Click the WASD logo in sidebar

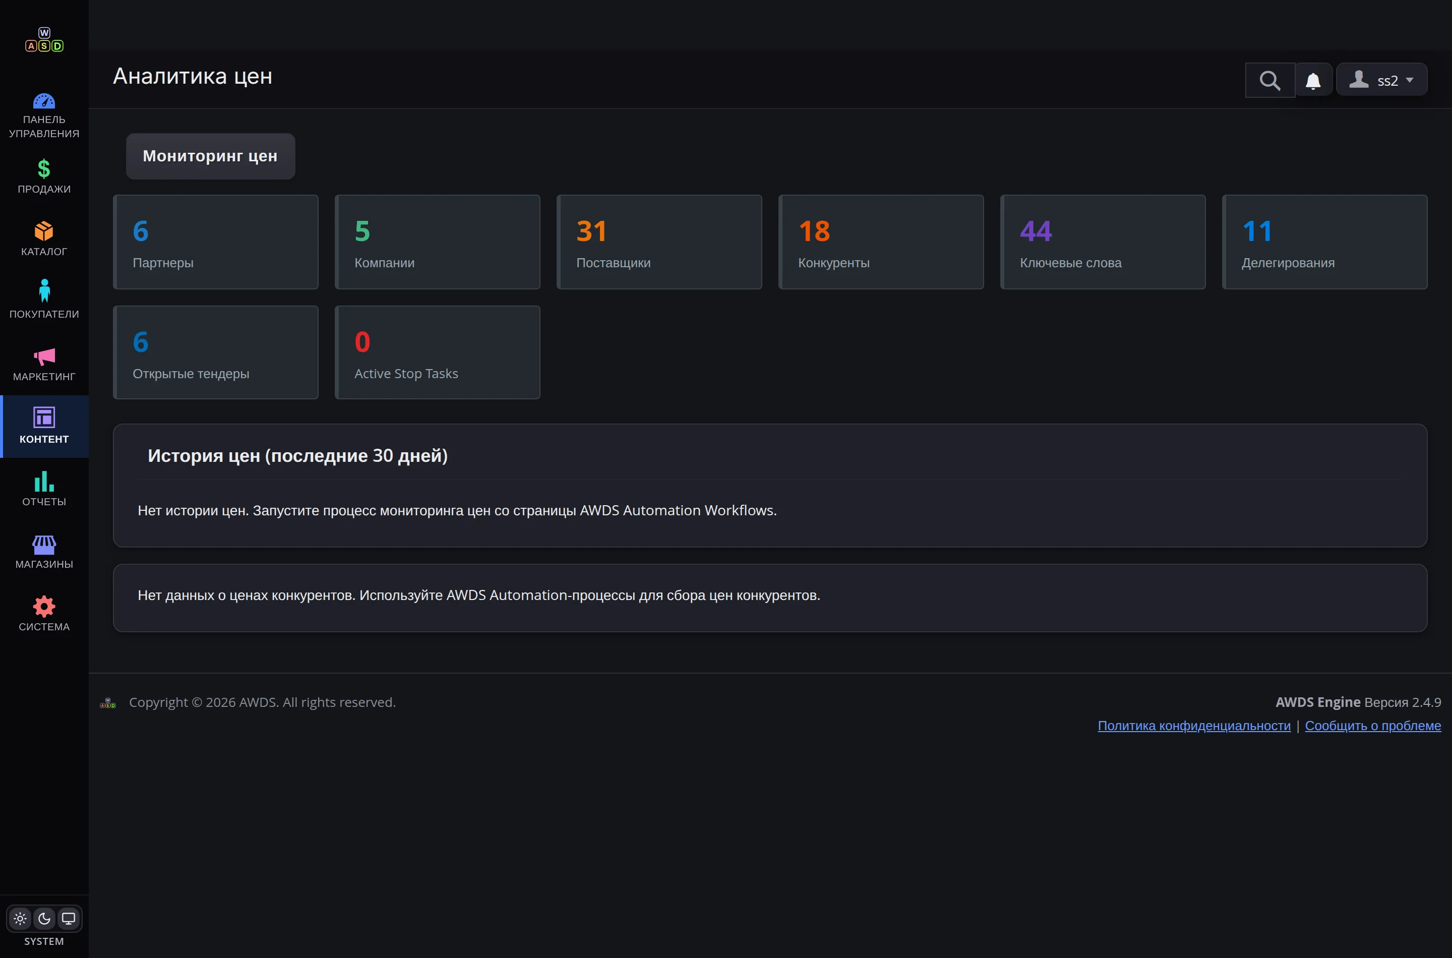pos(44,40)
